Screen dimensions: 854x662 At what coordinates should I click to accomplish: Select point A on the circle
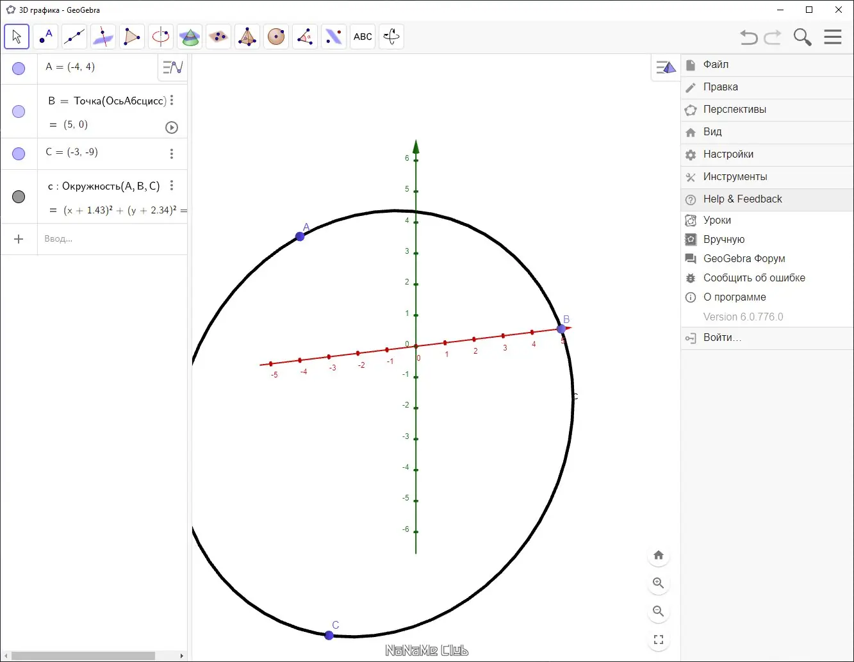(300, 236)
